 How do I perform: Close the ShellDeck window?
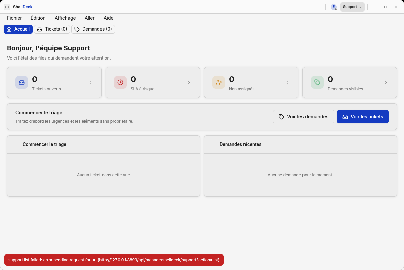(396, 7)
